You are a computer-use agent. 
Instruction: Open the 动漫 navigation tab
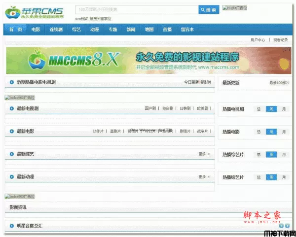[x=94, y=30]
